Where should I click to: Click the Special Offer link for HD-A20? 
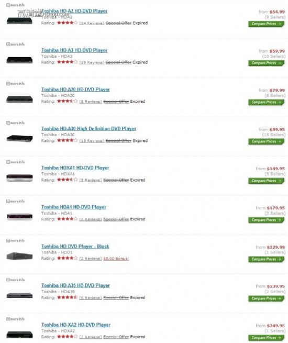coord(116,102)
